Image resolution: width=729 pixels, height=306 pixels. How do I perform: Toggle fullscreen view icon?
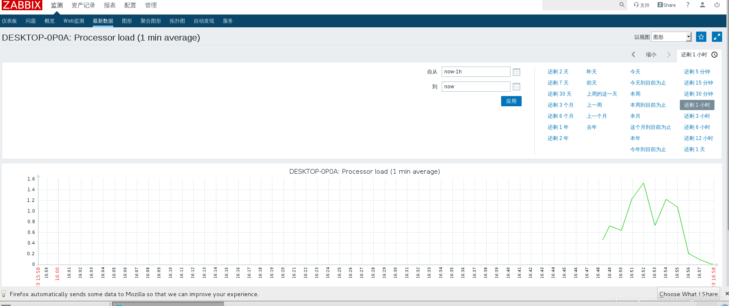[x=717, y=37]
